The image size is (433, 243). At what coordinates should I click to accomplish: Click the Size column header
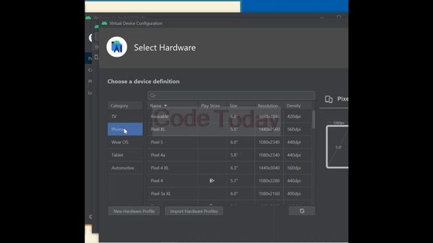[x=241, y=106]
